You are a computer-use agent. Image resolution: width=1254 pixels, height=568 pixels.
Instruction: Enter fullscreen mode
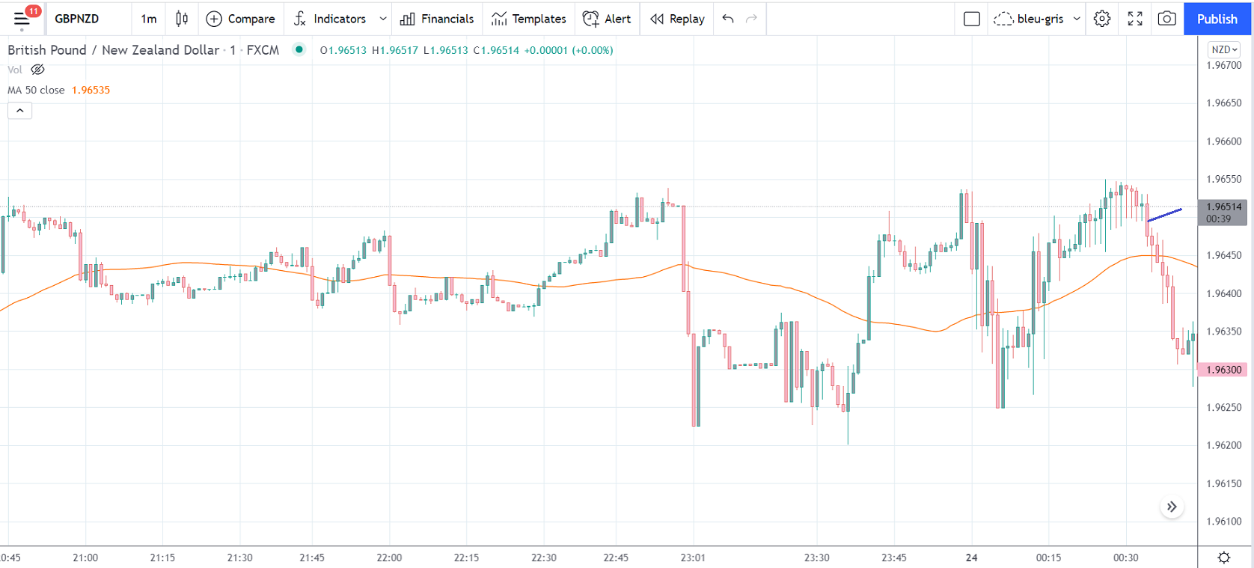(1135, 19)
